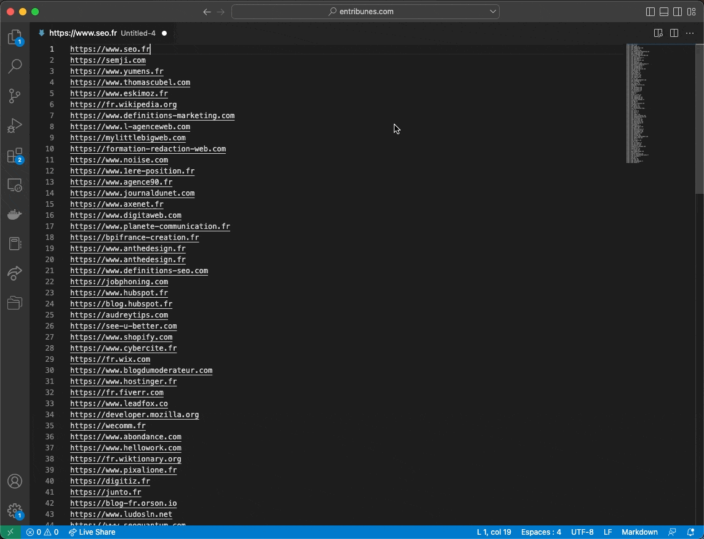Image resolution: width=704 pixels, height=539 pixels.
Task: Toggle the bottom panel
Action: [664, 12]
